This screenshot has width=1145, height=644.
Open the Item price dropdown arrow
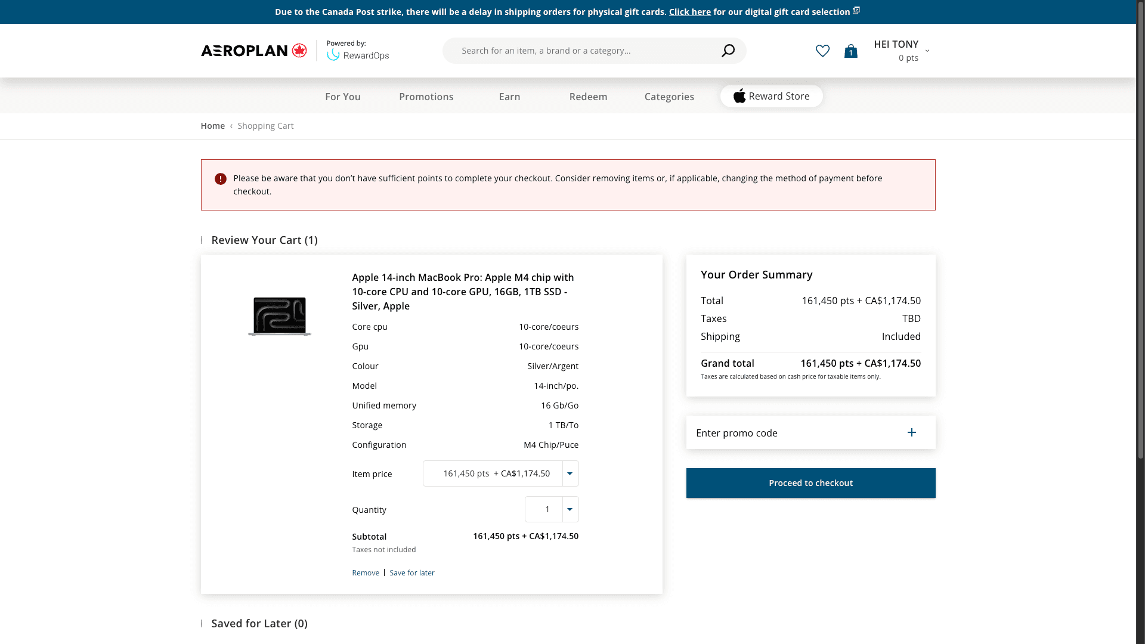(x=570, y=473)
